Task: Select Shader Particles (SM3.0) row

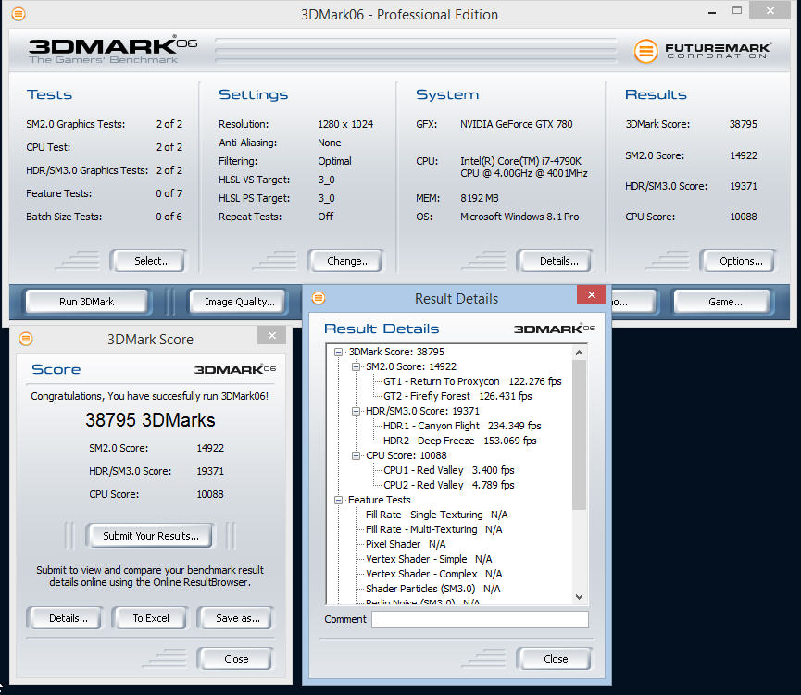Action: (x=433, y=589)
